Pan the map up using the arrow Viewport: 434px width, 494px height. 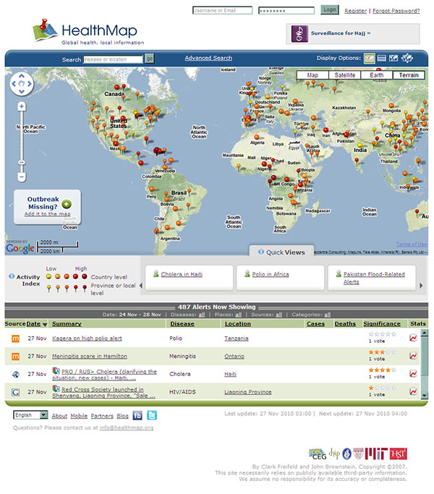(x=22, y=76)
